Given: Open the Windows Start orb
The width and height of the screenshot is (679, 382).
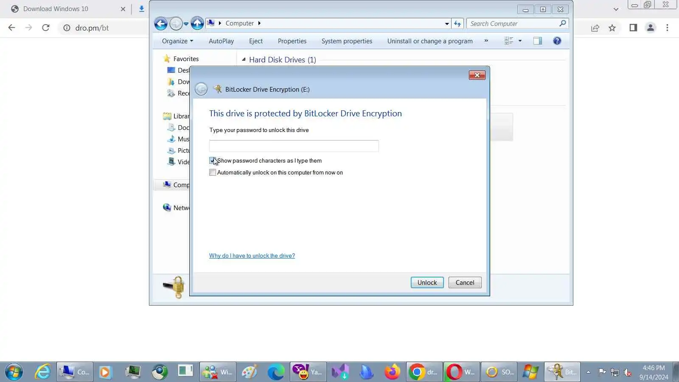Looking at the screenshot, I should point(14,372).
